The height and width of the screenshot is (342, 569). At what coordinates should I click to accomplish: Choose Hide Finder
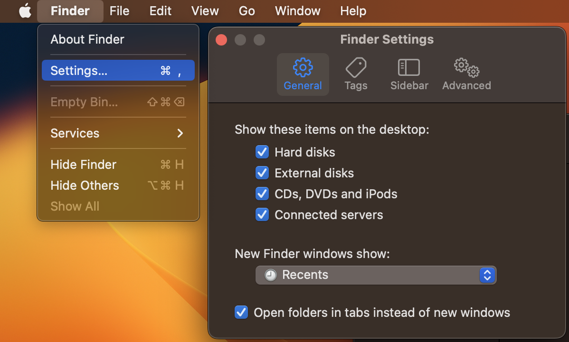(118, 165)
